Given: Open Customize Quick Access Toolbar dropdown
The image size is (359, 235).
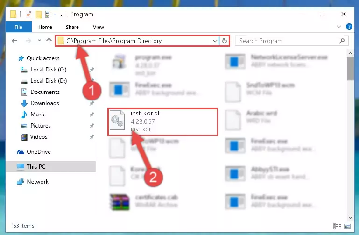Looking at the screenshot, I should [61, 15].
